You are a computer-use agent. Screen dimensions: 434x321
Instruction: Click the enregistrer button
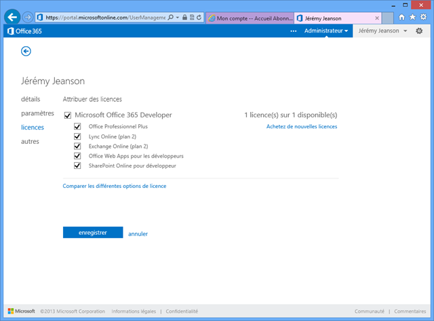click(x=93, y=232)
